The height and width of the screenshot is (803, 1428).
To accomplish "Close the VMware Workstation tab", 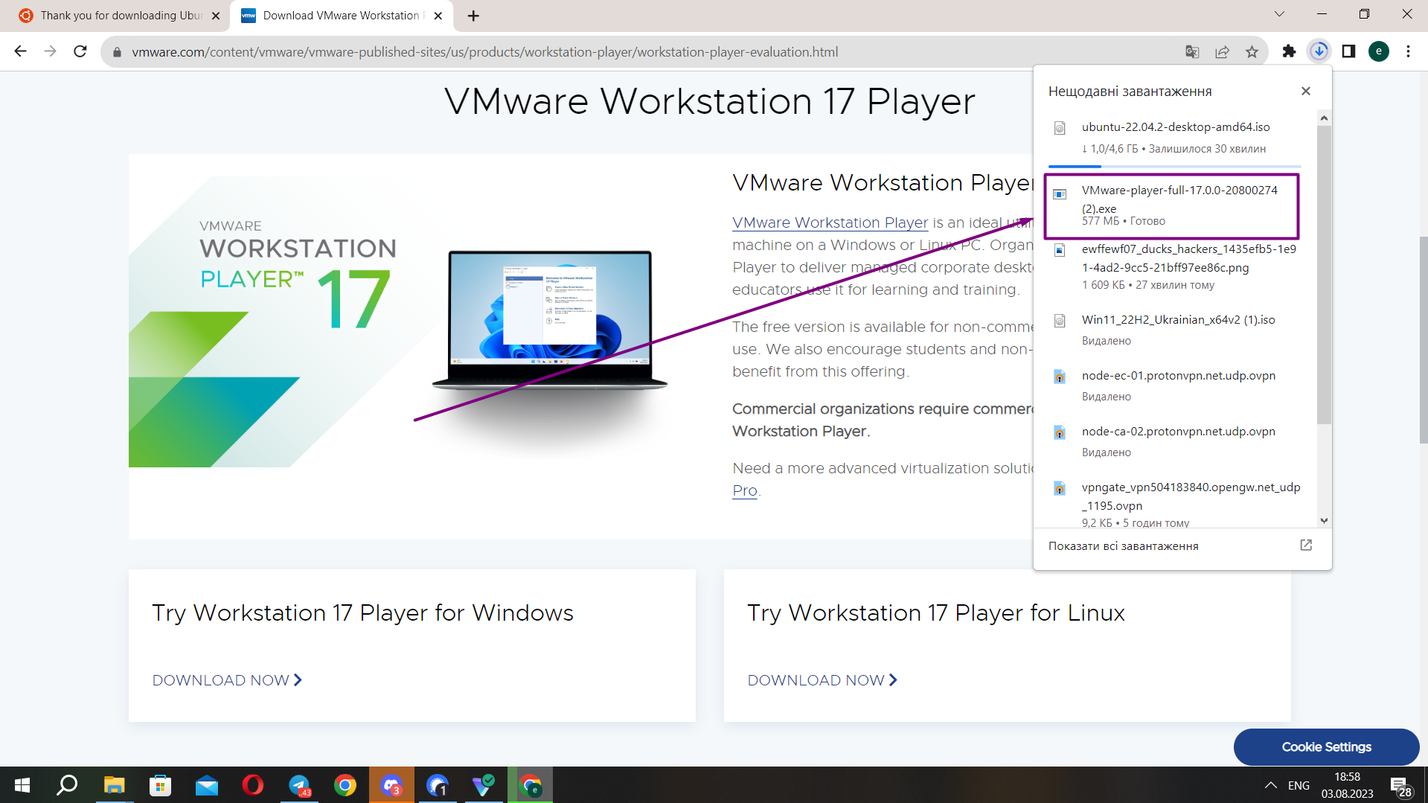I will coord(438,16).
